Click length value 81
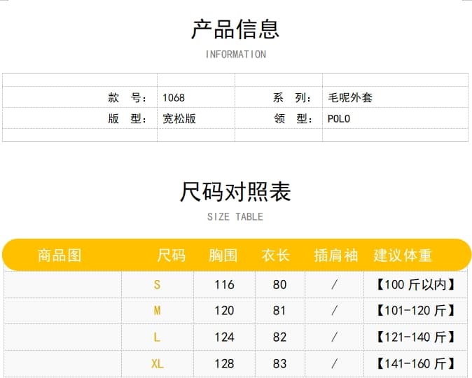This screenshot has height=378, width=472. (x=279, y=311)
